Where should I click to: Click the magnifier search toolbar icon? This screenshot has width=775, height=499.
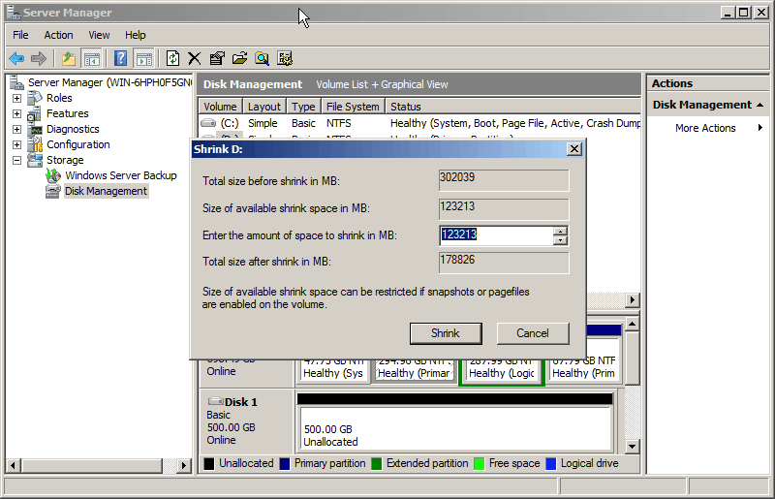(x=262, y=58)
